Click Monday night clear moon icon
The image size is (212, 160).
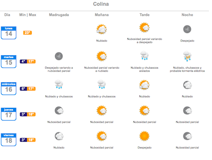click(187, 29)
